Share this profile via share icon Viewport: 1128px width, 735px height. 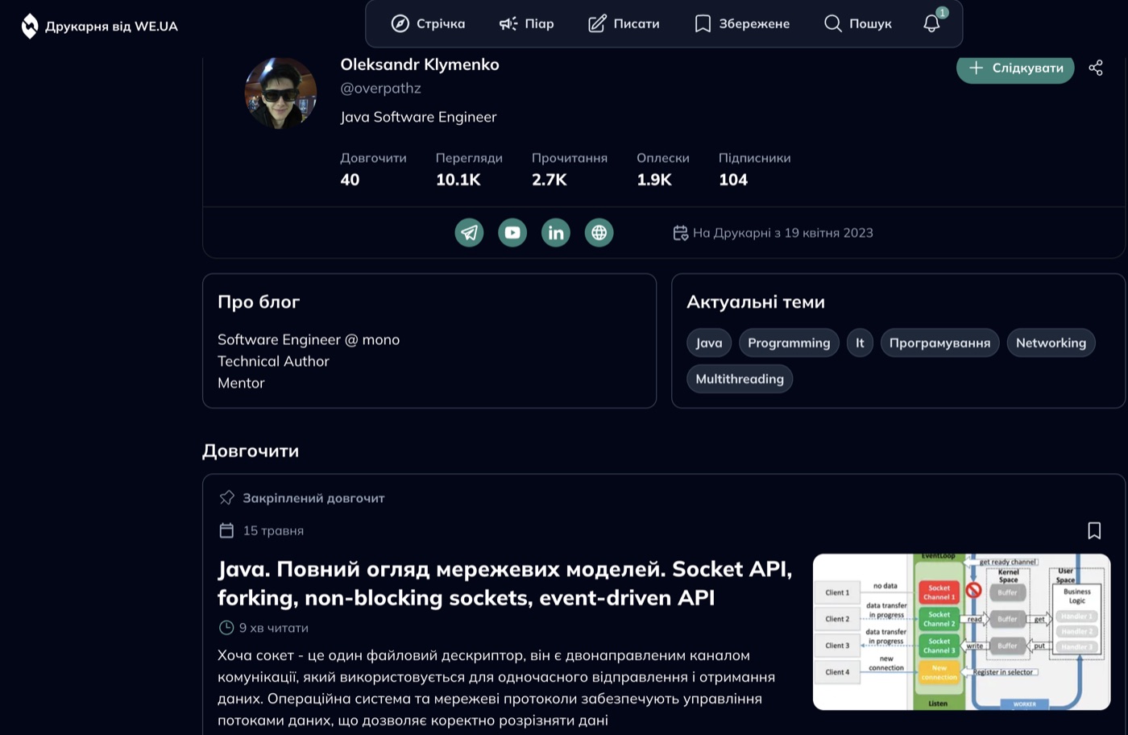point(1096,68)
